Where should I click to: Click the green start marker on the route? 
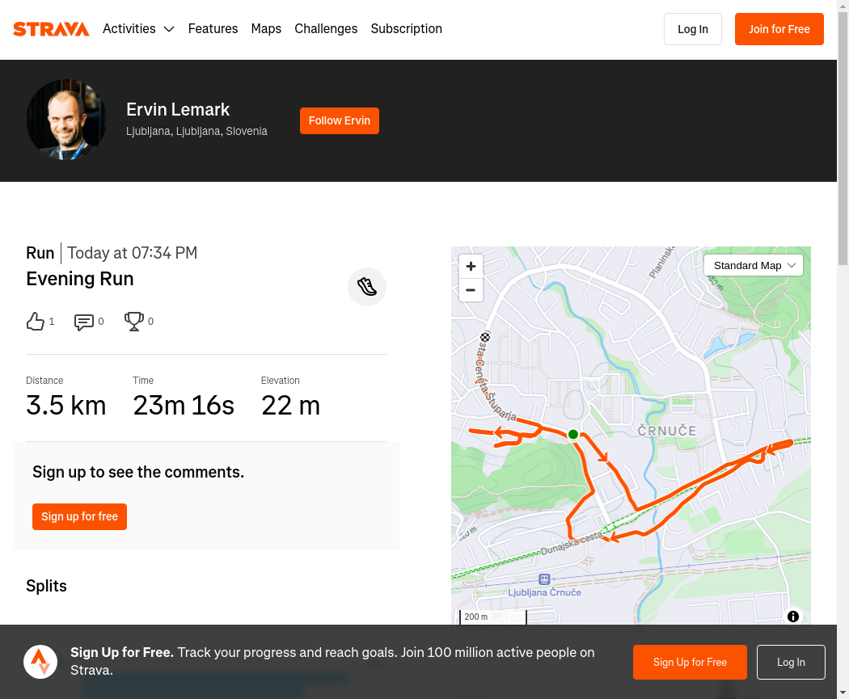click(572, 435)
